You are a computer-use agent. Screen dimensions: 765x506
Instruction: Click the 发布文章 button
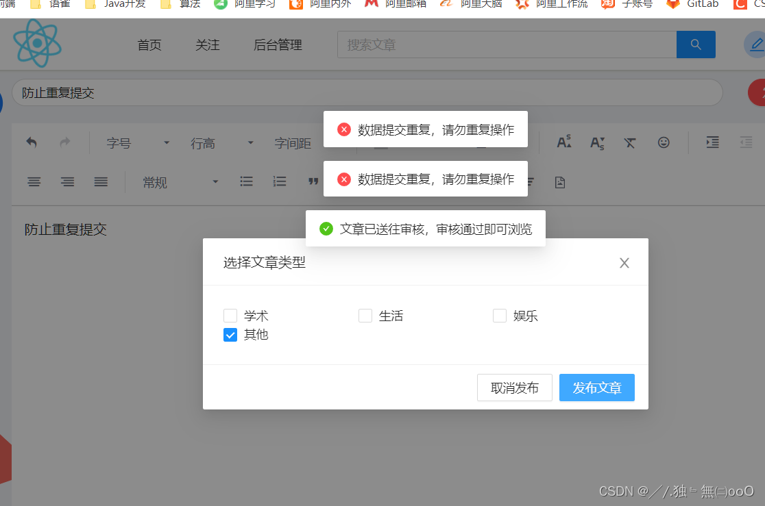pyautogui.click(x=596, y=388)
